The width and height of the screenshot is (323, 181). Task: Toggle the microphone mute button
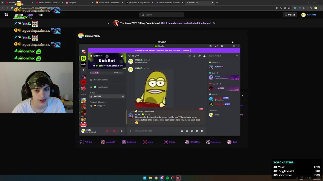(107, 131)
